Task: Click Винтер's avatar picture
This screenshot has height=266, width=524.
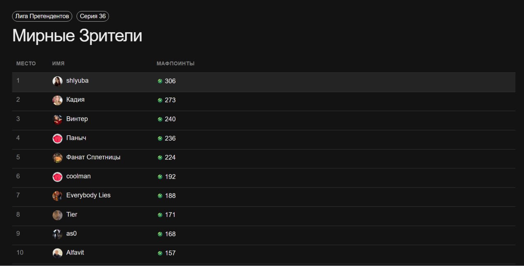Action: (57, 119)
